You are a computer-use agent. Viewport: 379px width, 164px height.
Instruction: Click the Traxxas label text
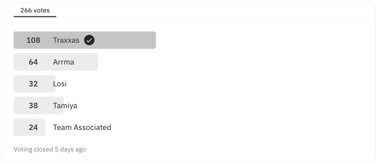(x=66, y=40)
